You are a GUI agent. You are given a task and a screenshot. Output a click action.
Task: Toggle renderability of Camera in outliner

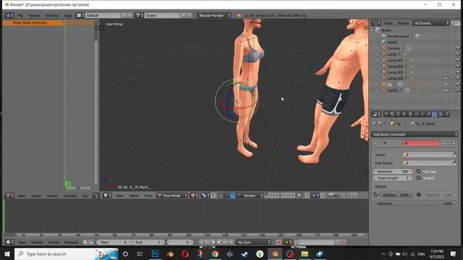click(458, 48)
